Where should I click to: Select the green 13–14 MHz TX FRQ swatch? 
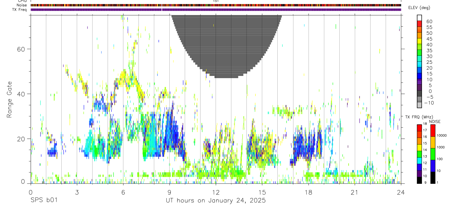pyautogui.click(x=419, y=154)
